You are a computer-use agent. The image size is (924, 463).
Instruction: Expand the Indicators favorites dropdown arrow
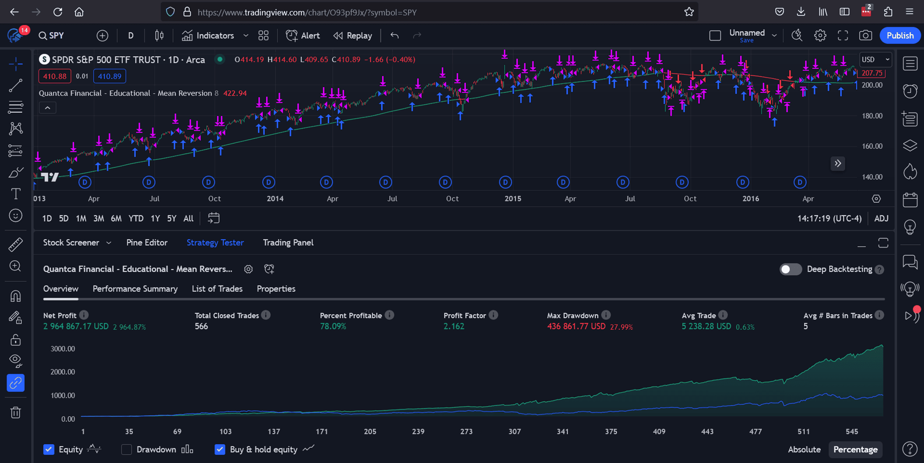246,35
